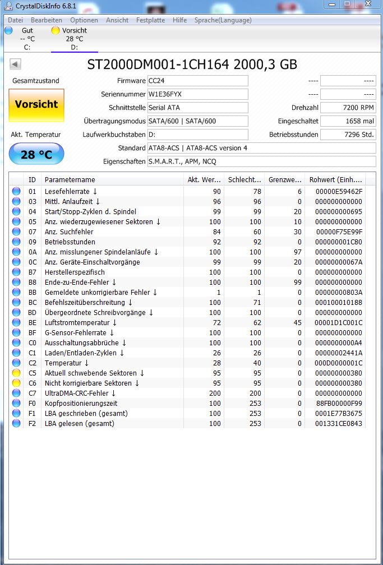The height and width of the screenshot is (565, 383).
Task: Click the Laufwerkbuchstaben field D:
Action: click(197, 135)
